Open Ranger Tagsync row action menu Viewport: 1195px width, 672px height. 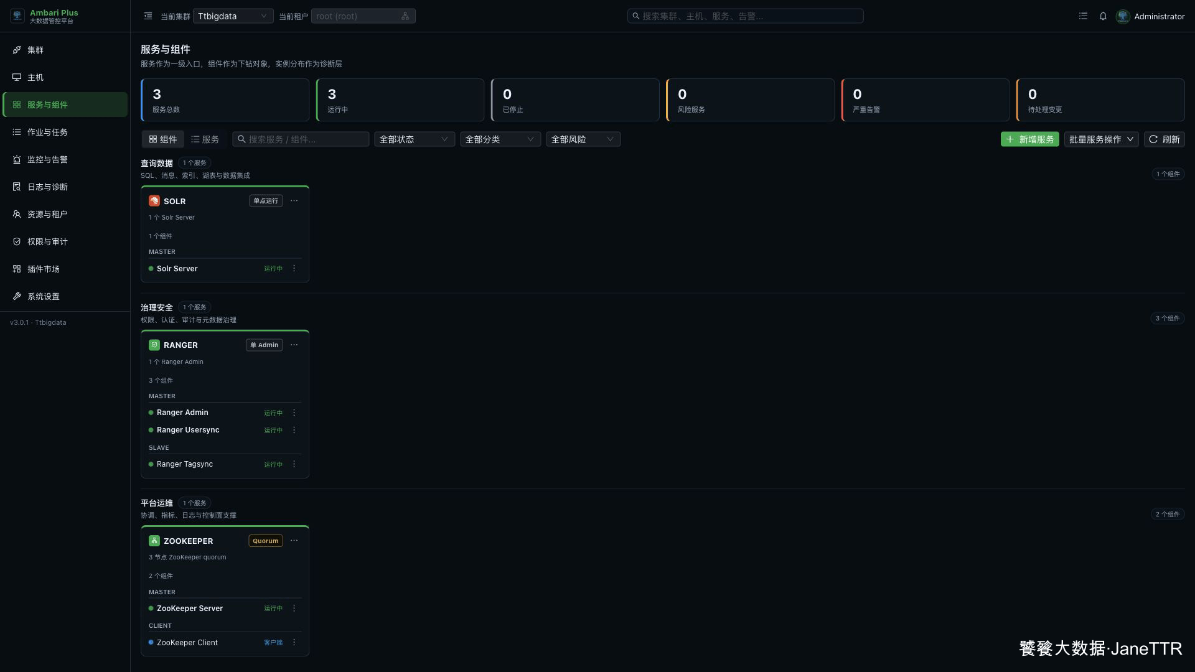(294, 464)
